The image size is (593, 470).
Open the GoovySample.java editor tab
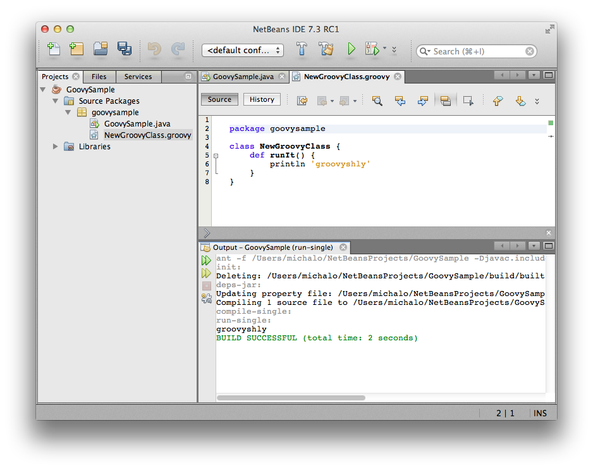tap(243, 77)
